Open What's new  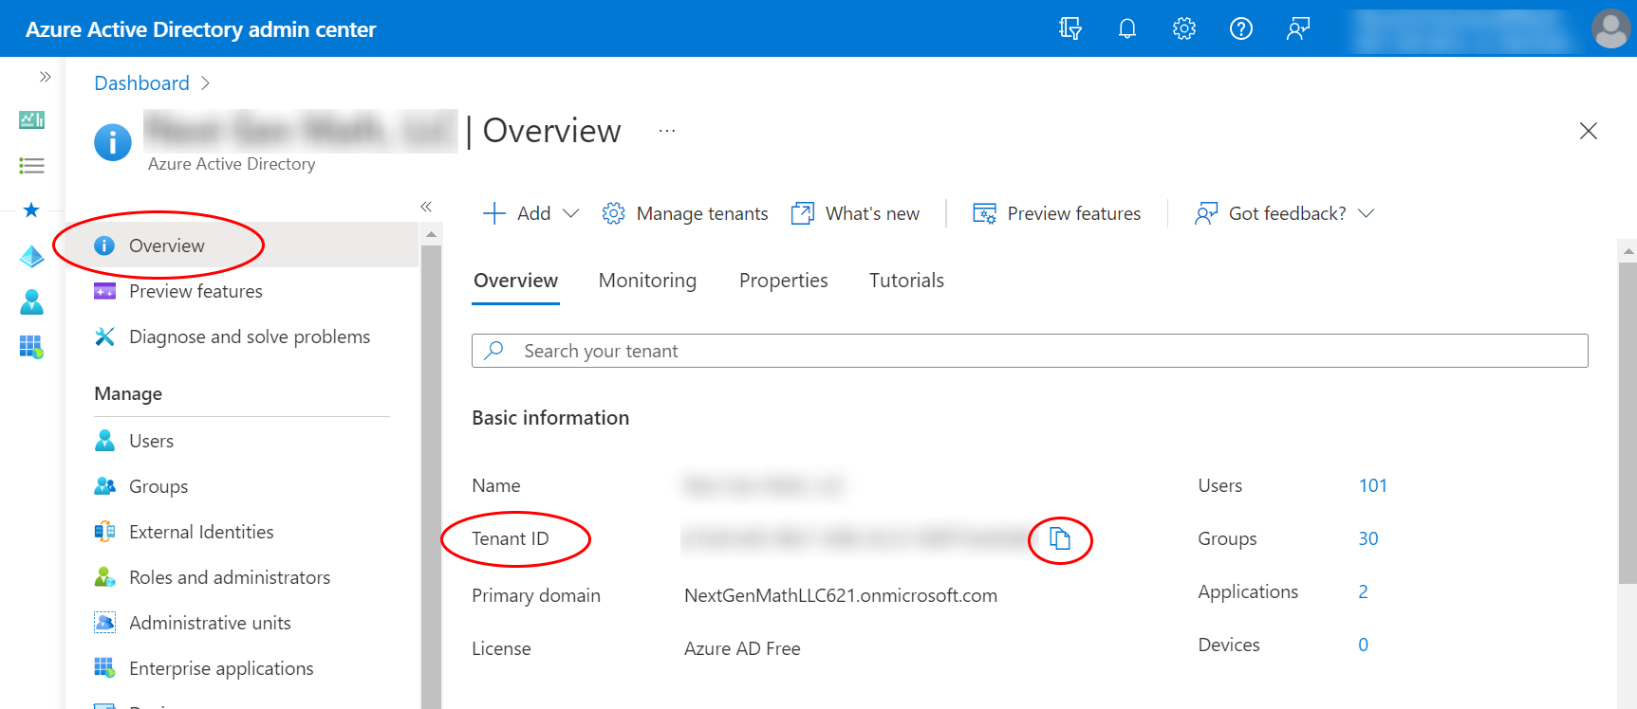(855, 213)
